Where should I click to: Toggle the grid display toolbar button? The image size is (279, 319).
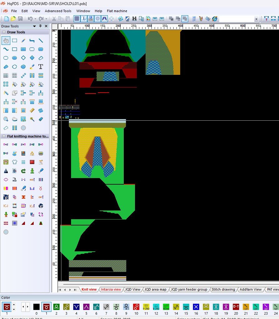tap(77, 19)
